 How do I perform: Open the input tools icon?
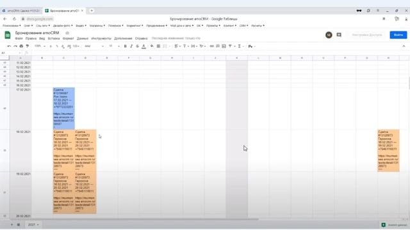click(x=250, y=46)
